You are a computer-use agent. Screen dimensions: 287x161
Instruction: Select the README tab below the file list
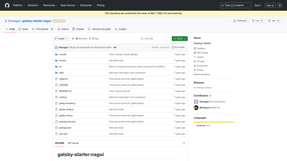[60, 143]
